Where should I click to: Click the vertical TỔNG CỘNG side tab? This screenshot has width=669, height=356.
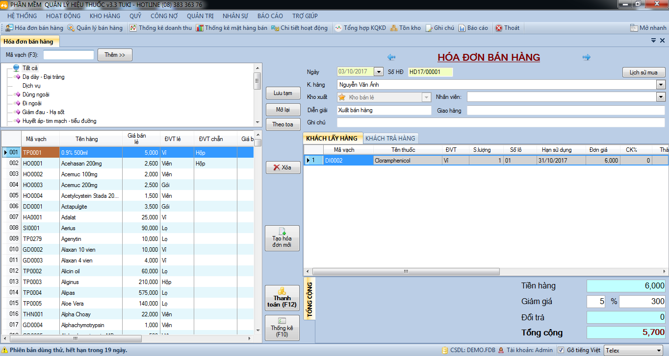[x=309, y=299]
